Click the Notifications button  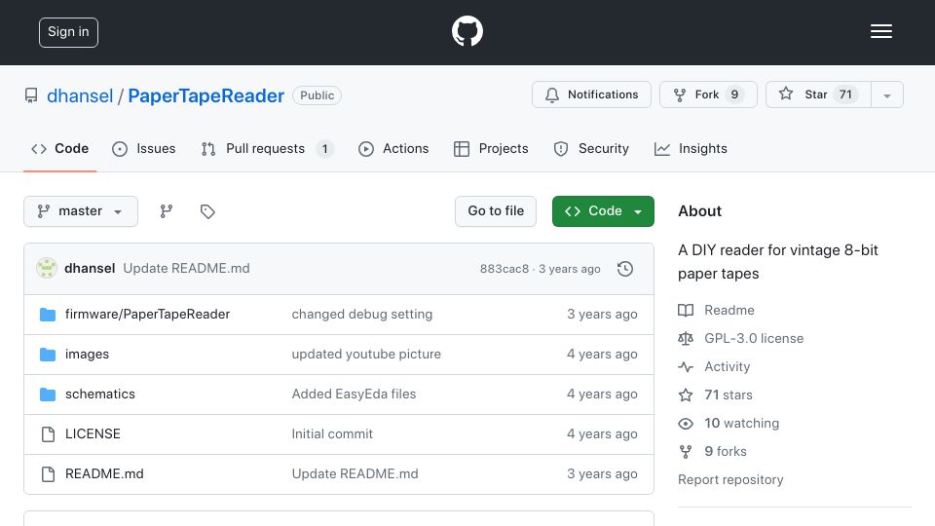tap(591, 94)
